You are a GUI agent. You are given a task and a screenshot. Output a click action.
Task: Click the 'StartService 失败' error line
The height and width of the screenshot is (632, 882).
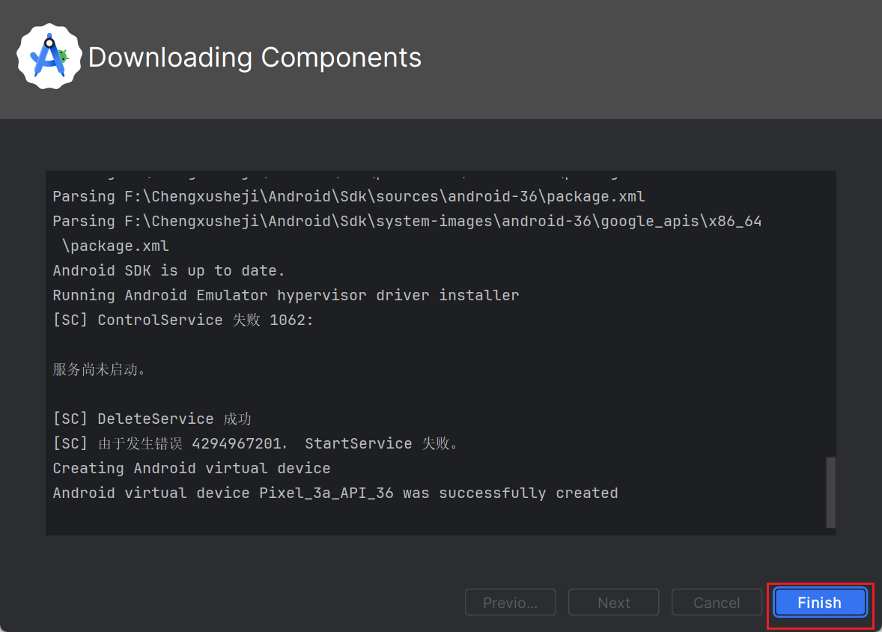[x=257, y=444]
